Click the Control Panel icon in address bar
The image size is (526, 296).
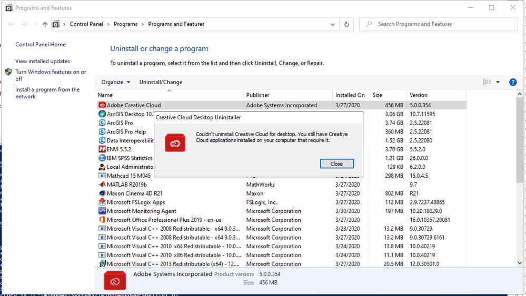coord(56,24)
